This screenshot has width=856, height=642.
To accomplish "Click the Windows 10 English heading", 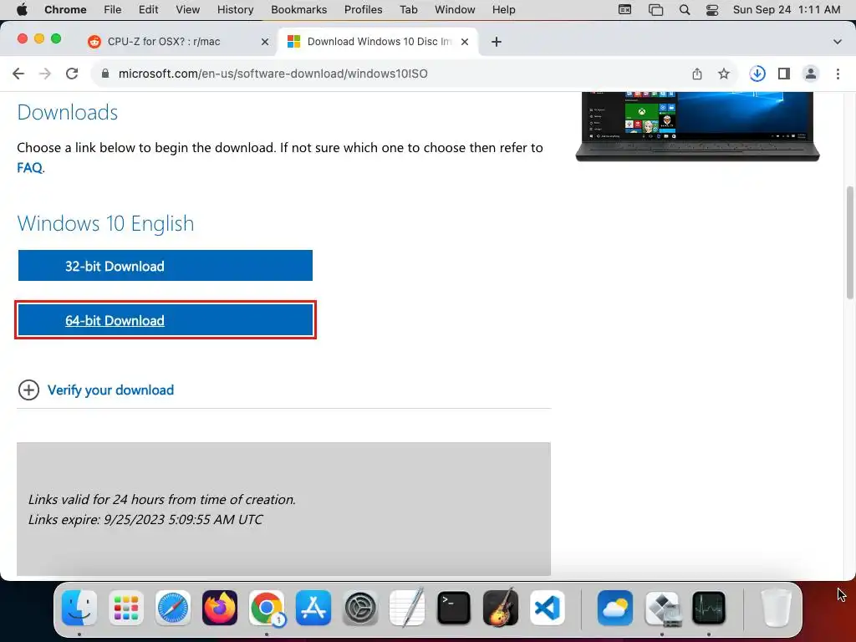I will click(106, 223).
